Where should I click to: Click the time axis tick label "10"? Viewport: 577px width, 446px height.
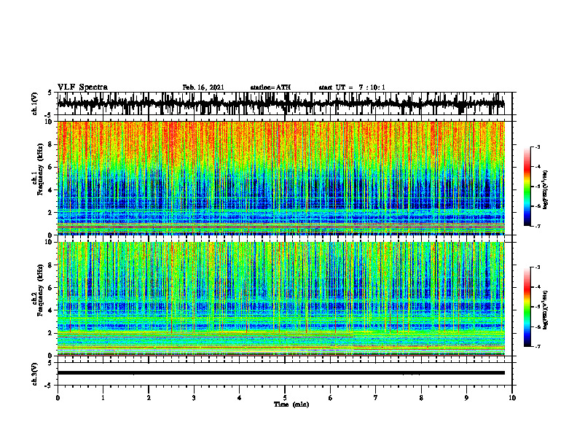(512, 398)
